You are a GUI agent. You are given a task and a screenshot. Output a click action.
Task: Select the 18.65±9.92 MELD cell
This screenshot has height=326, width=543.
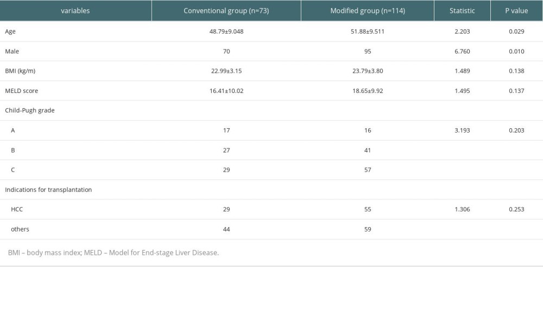pyautogui.click(x=368, y=91)
